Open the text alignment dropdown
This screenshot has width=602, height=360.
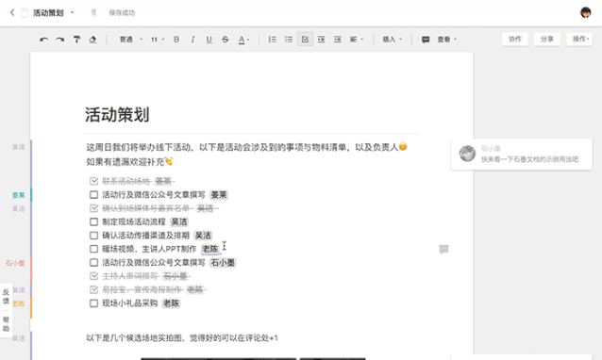(357, 40)
